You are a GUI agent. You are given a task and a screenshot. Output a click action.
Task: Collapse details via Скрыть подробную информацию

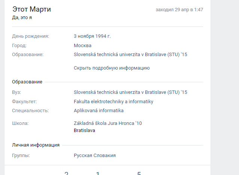(112, 68)
